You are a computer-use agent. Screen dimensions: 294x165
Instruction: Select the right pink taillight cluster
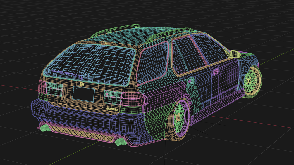click(133, 99)
